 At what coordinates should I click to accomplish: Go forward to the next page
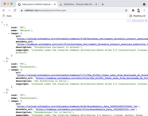9,10
